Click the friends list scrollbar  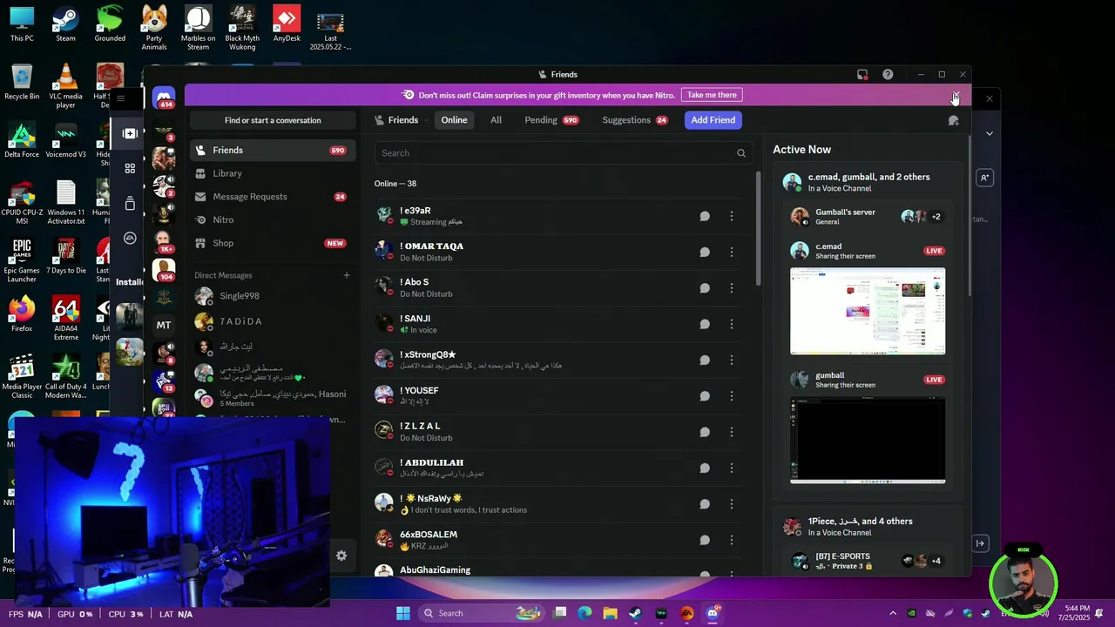click(758, 226)
